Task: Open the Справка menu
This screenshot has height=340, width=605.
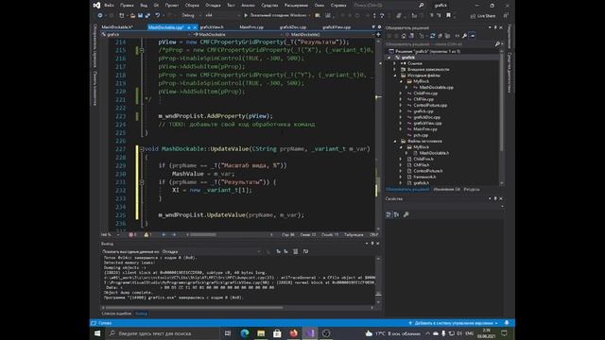Action: point(338,6)
